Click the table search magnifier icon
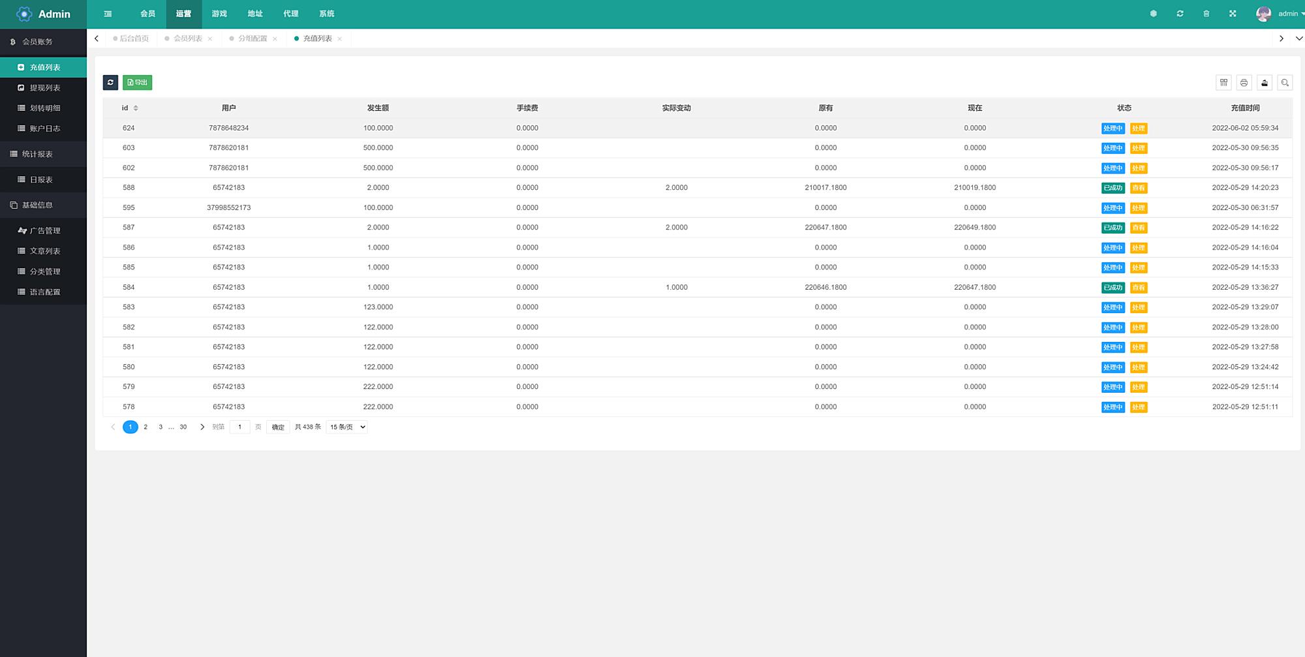 (1285, 83)
